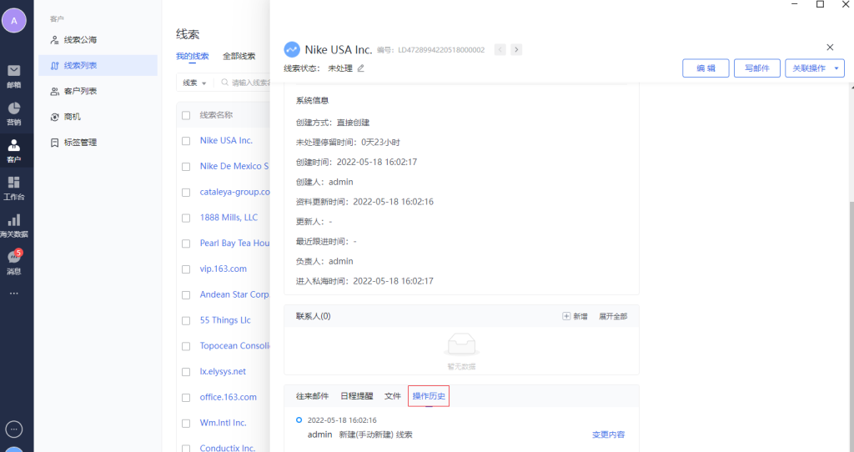Switch to the 往来邮件 tab
Screen dimensions: 854x452
coord(312,396)
